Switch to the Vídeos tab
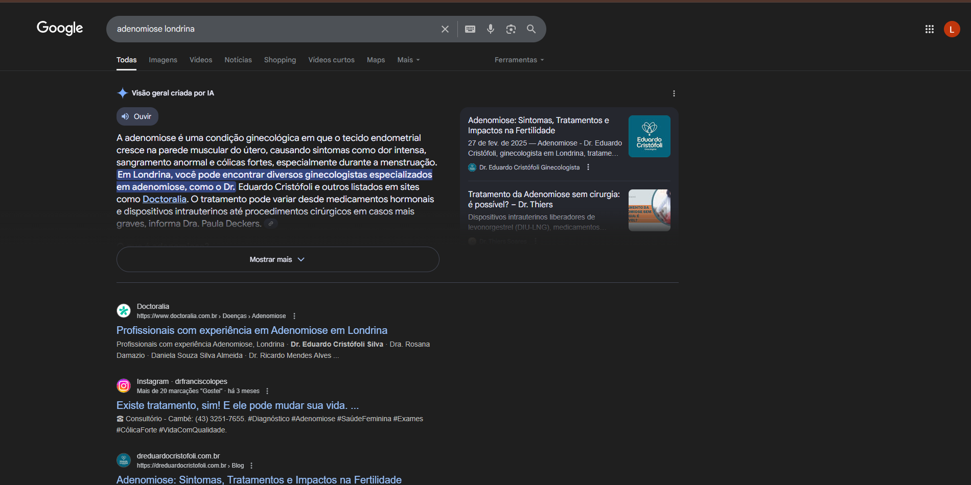971x485 pixels. [201, 60]
